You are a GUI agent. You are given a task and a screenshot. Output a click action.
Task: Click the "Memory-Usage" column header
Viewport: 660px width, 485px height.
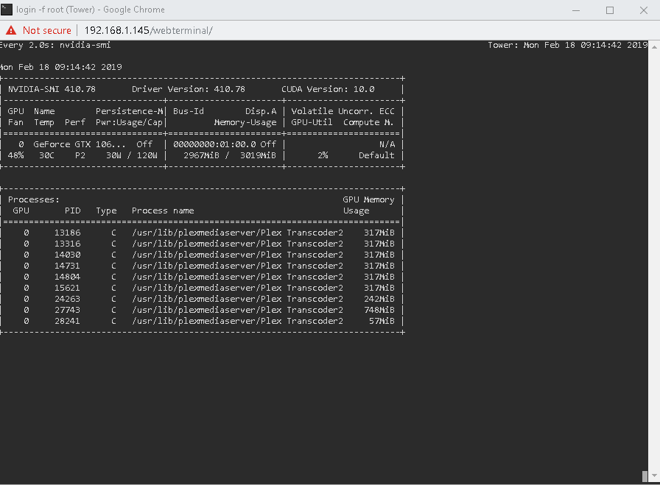point(245,122)
